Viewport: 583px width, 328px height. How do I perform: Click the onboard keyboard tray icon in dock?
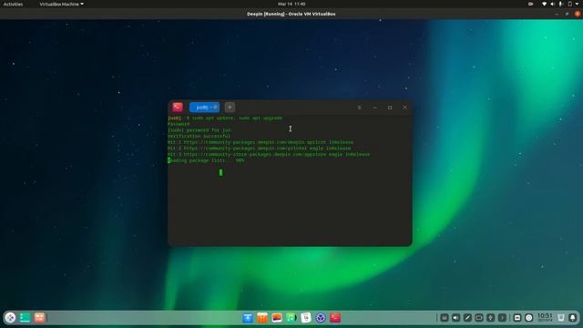pyautogui.click(x=445, y=318)
